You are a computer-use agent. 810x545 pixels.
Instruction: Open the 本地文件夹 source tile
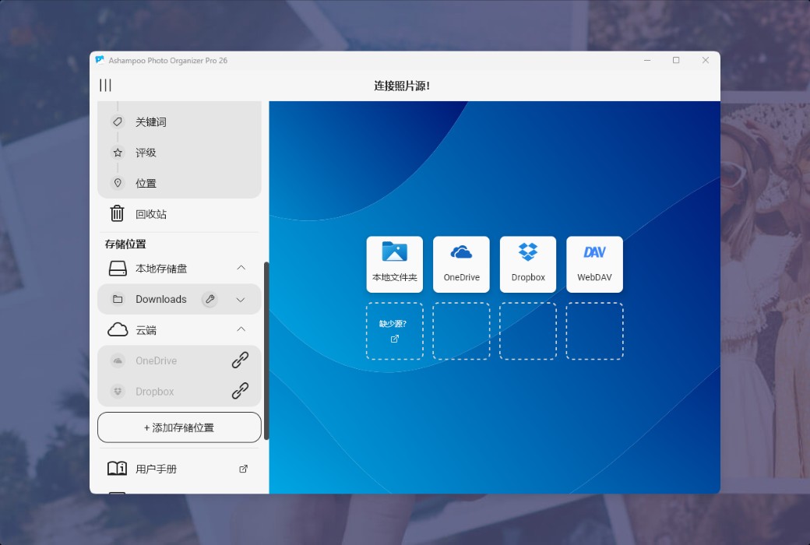(394, 264)
